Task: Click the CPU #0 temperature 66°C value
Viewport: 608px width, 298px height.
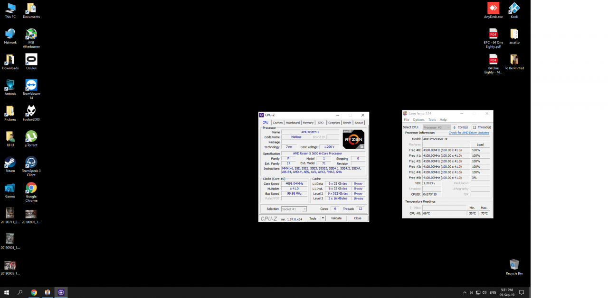Action: (444, 213)
